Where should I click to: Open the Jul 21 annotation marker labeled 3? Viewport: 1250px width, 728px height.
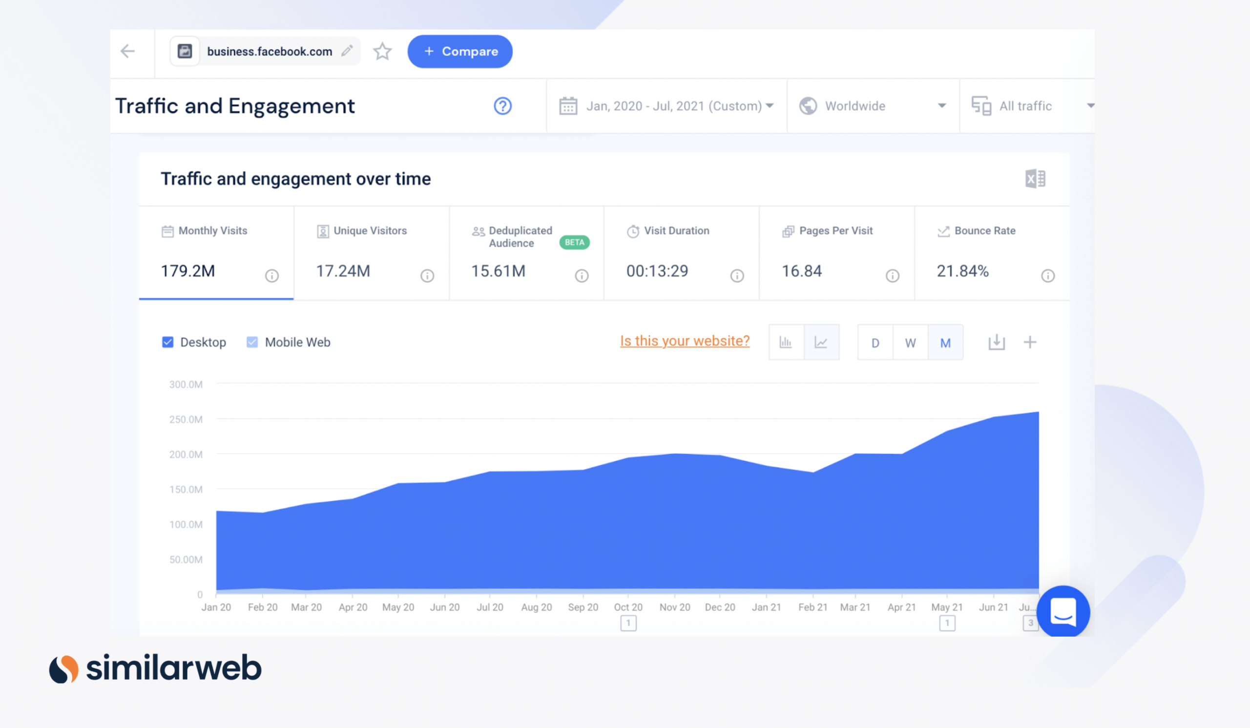tap(1030, 624)
